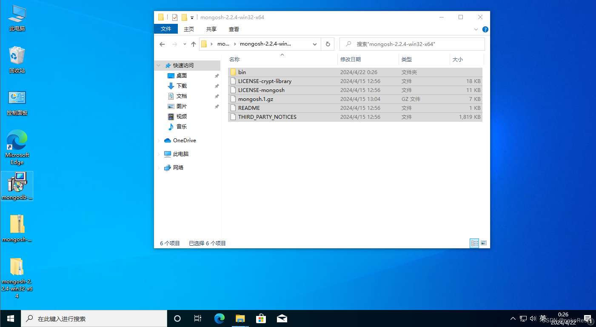
Task: Sort files by the 名称 column header
Action: click(x=282, y=60)
